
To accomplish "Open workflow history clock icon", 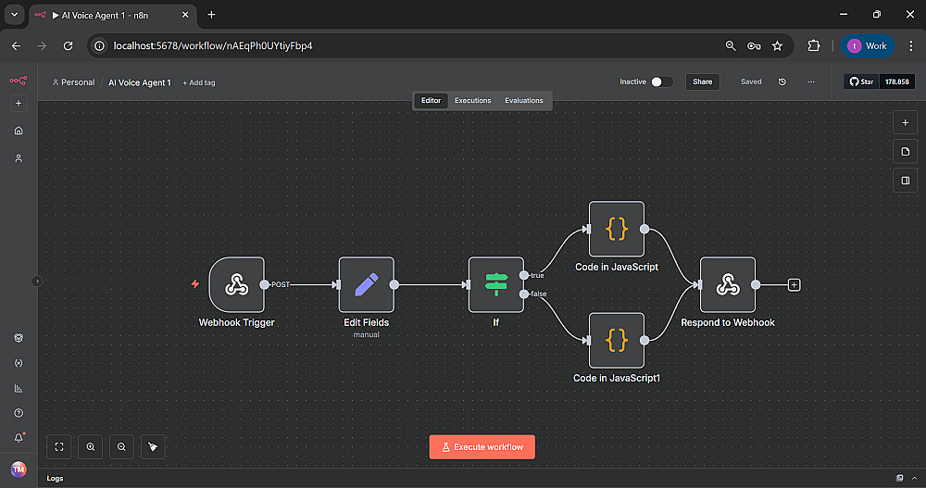I will 782,82.
